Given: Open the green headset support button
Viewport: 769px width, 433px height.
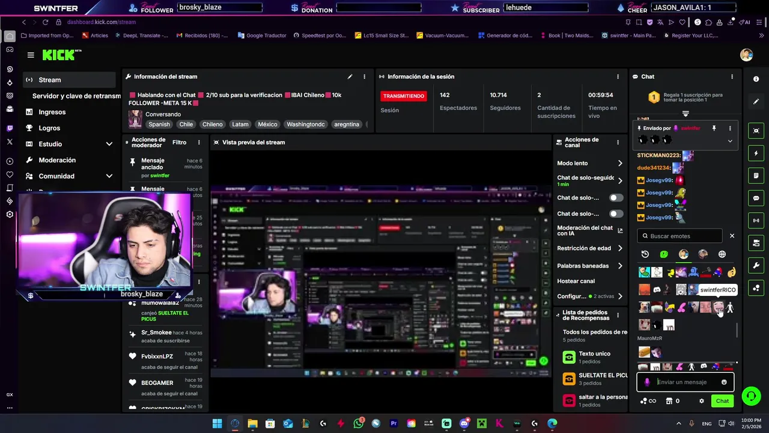Looking at the screenshot, I should [x=750, y=396].
